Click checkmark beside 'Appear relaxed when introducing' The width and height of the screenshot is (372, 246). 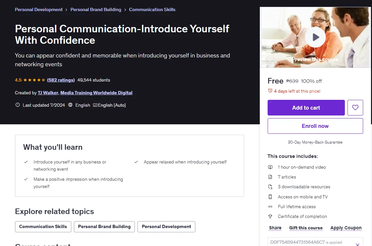coord(136,162)
